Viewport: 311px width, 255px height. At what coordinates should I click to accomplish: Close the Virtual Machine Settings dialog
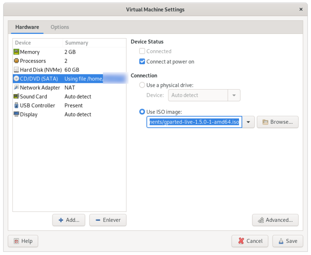(301, 9)
